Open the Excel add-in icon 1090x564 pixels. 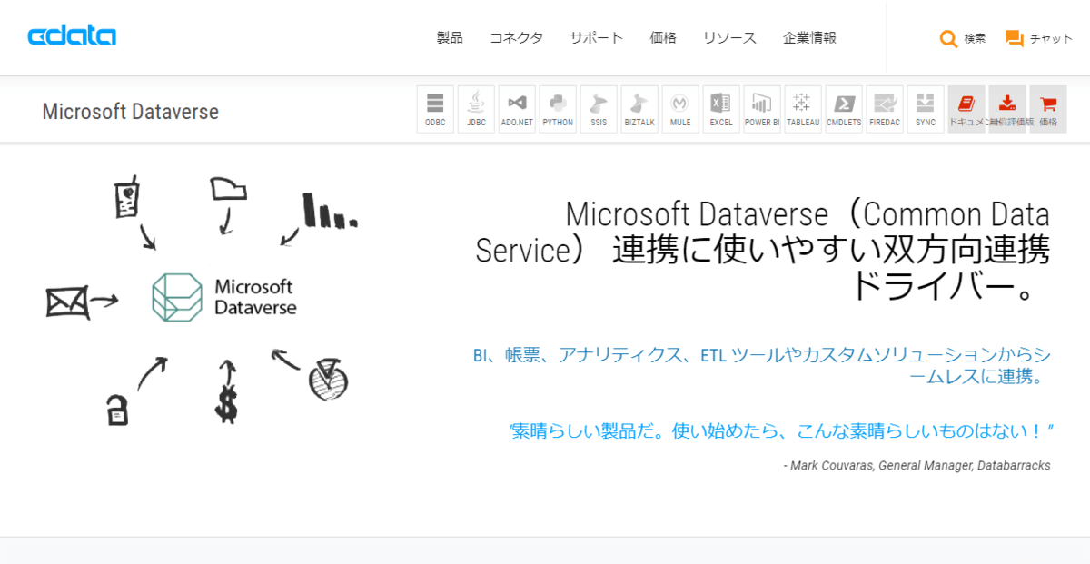pos(721,109)
